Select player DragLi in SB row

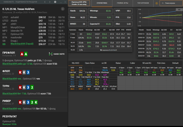(14, 41)
